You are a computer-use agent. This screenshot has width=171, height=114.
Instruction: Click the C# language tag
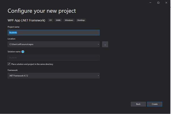[x=50, y=20]
